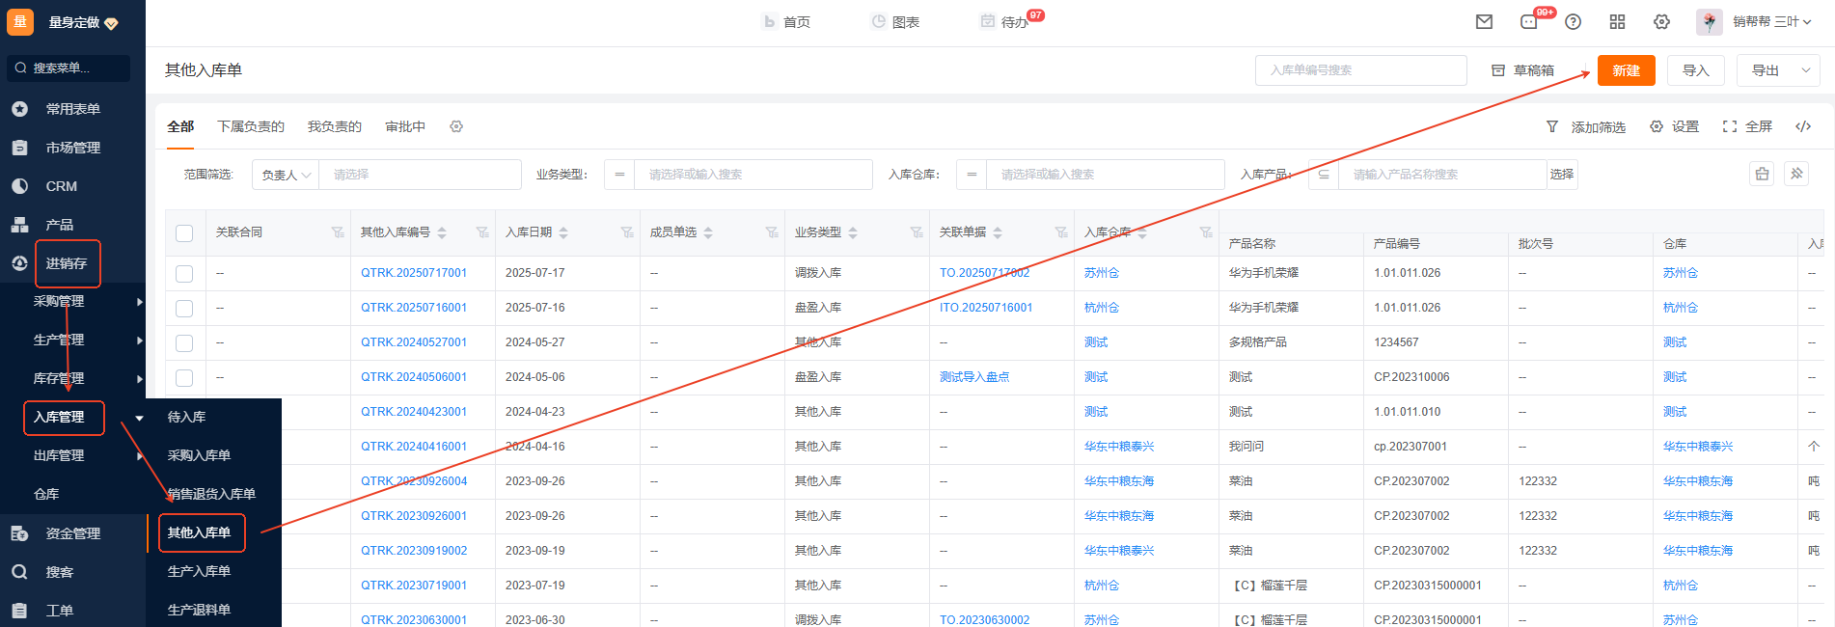Expand the 库存管理 submenu
This screenshot has height=627, width=1835.
[140, 379]
